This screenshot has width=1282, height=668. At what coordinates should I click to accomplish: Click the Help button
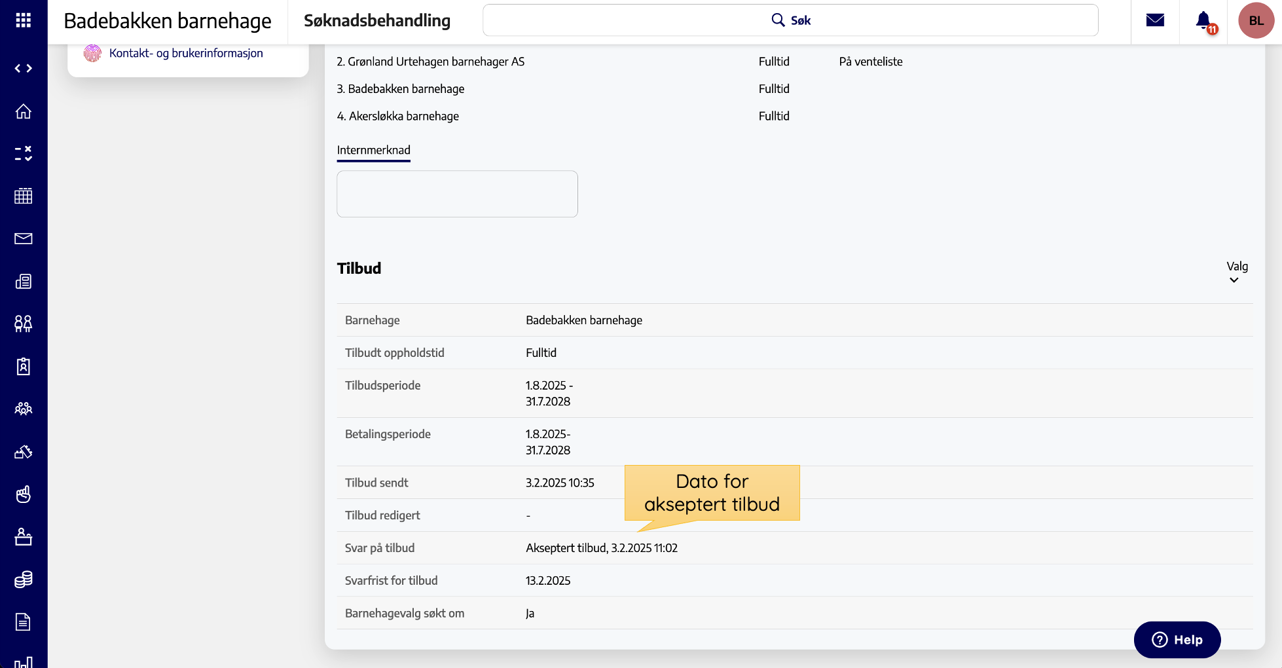click(1177, 640)
